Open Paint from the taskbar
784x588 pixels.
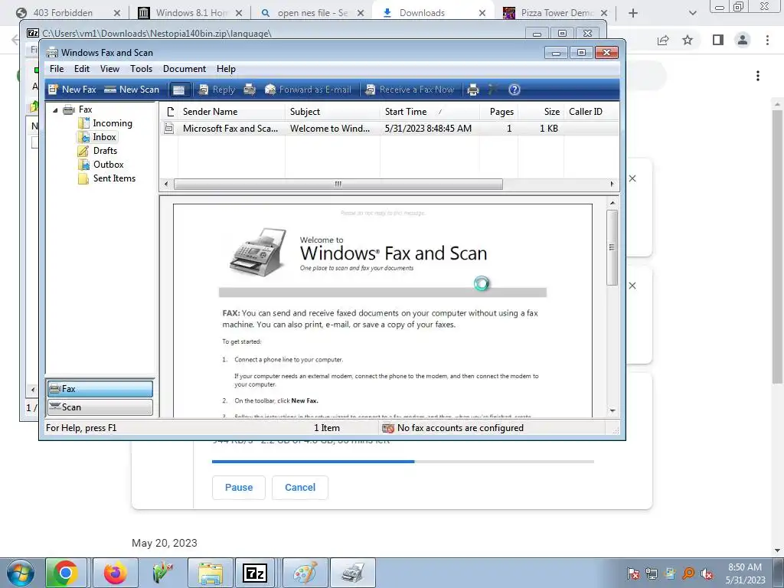click(305, 573)
